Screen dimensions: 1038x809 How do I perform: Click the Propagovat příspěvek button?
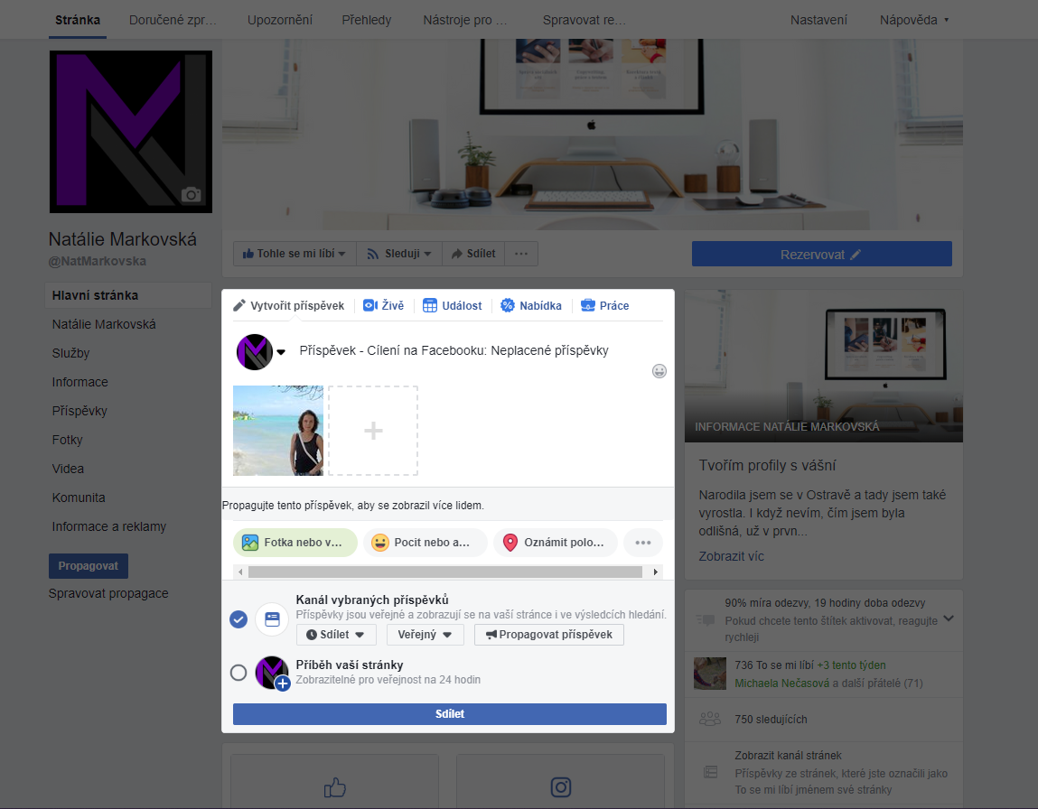[x=548, y=635]
